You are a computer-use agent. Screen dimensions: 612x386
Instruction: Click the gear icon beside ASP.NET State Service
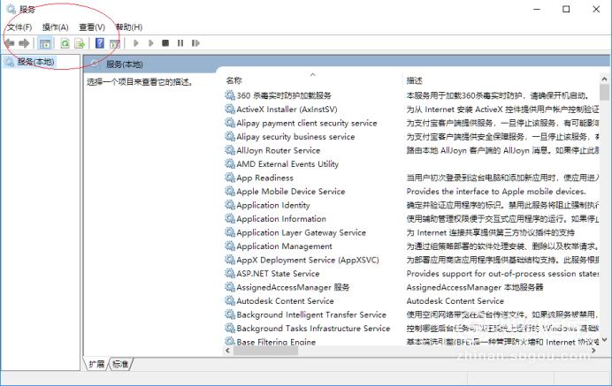230,273
